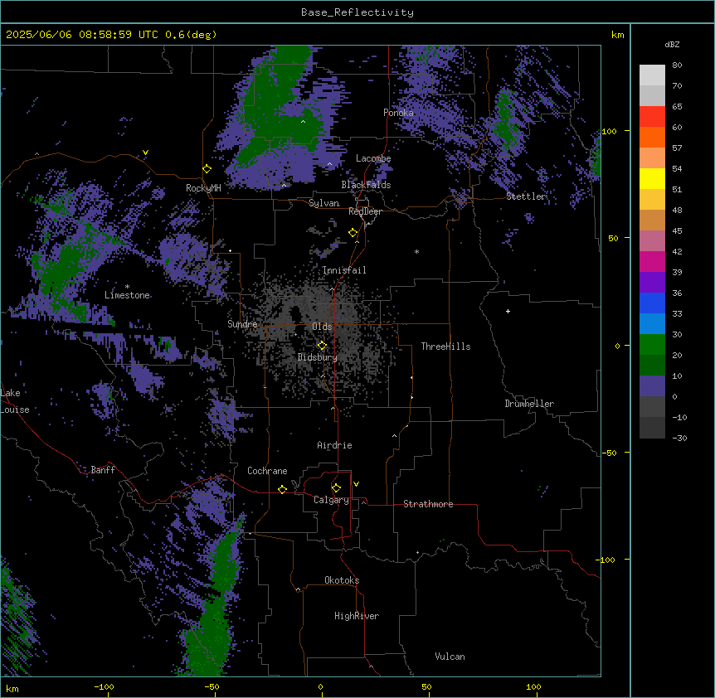715x698 pixels.
Task: Click the RockyMH label
Action: pos(203,188)
